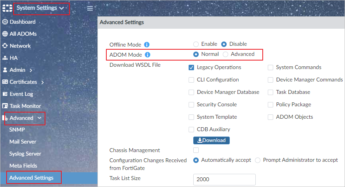Check the Policy Package checkbox
Viewport: 345px width, 187px height.
(270, 105)
